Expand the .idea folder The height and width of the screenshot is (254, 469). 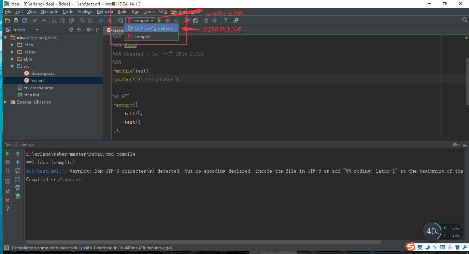coord(12,45)
